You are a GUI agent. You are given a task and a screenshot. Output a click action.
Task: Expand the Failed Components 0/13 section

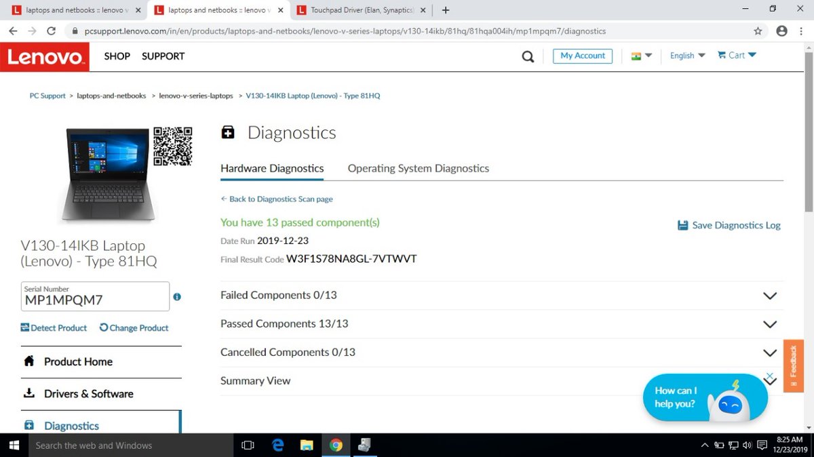(502, 296)
